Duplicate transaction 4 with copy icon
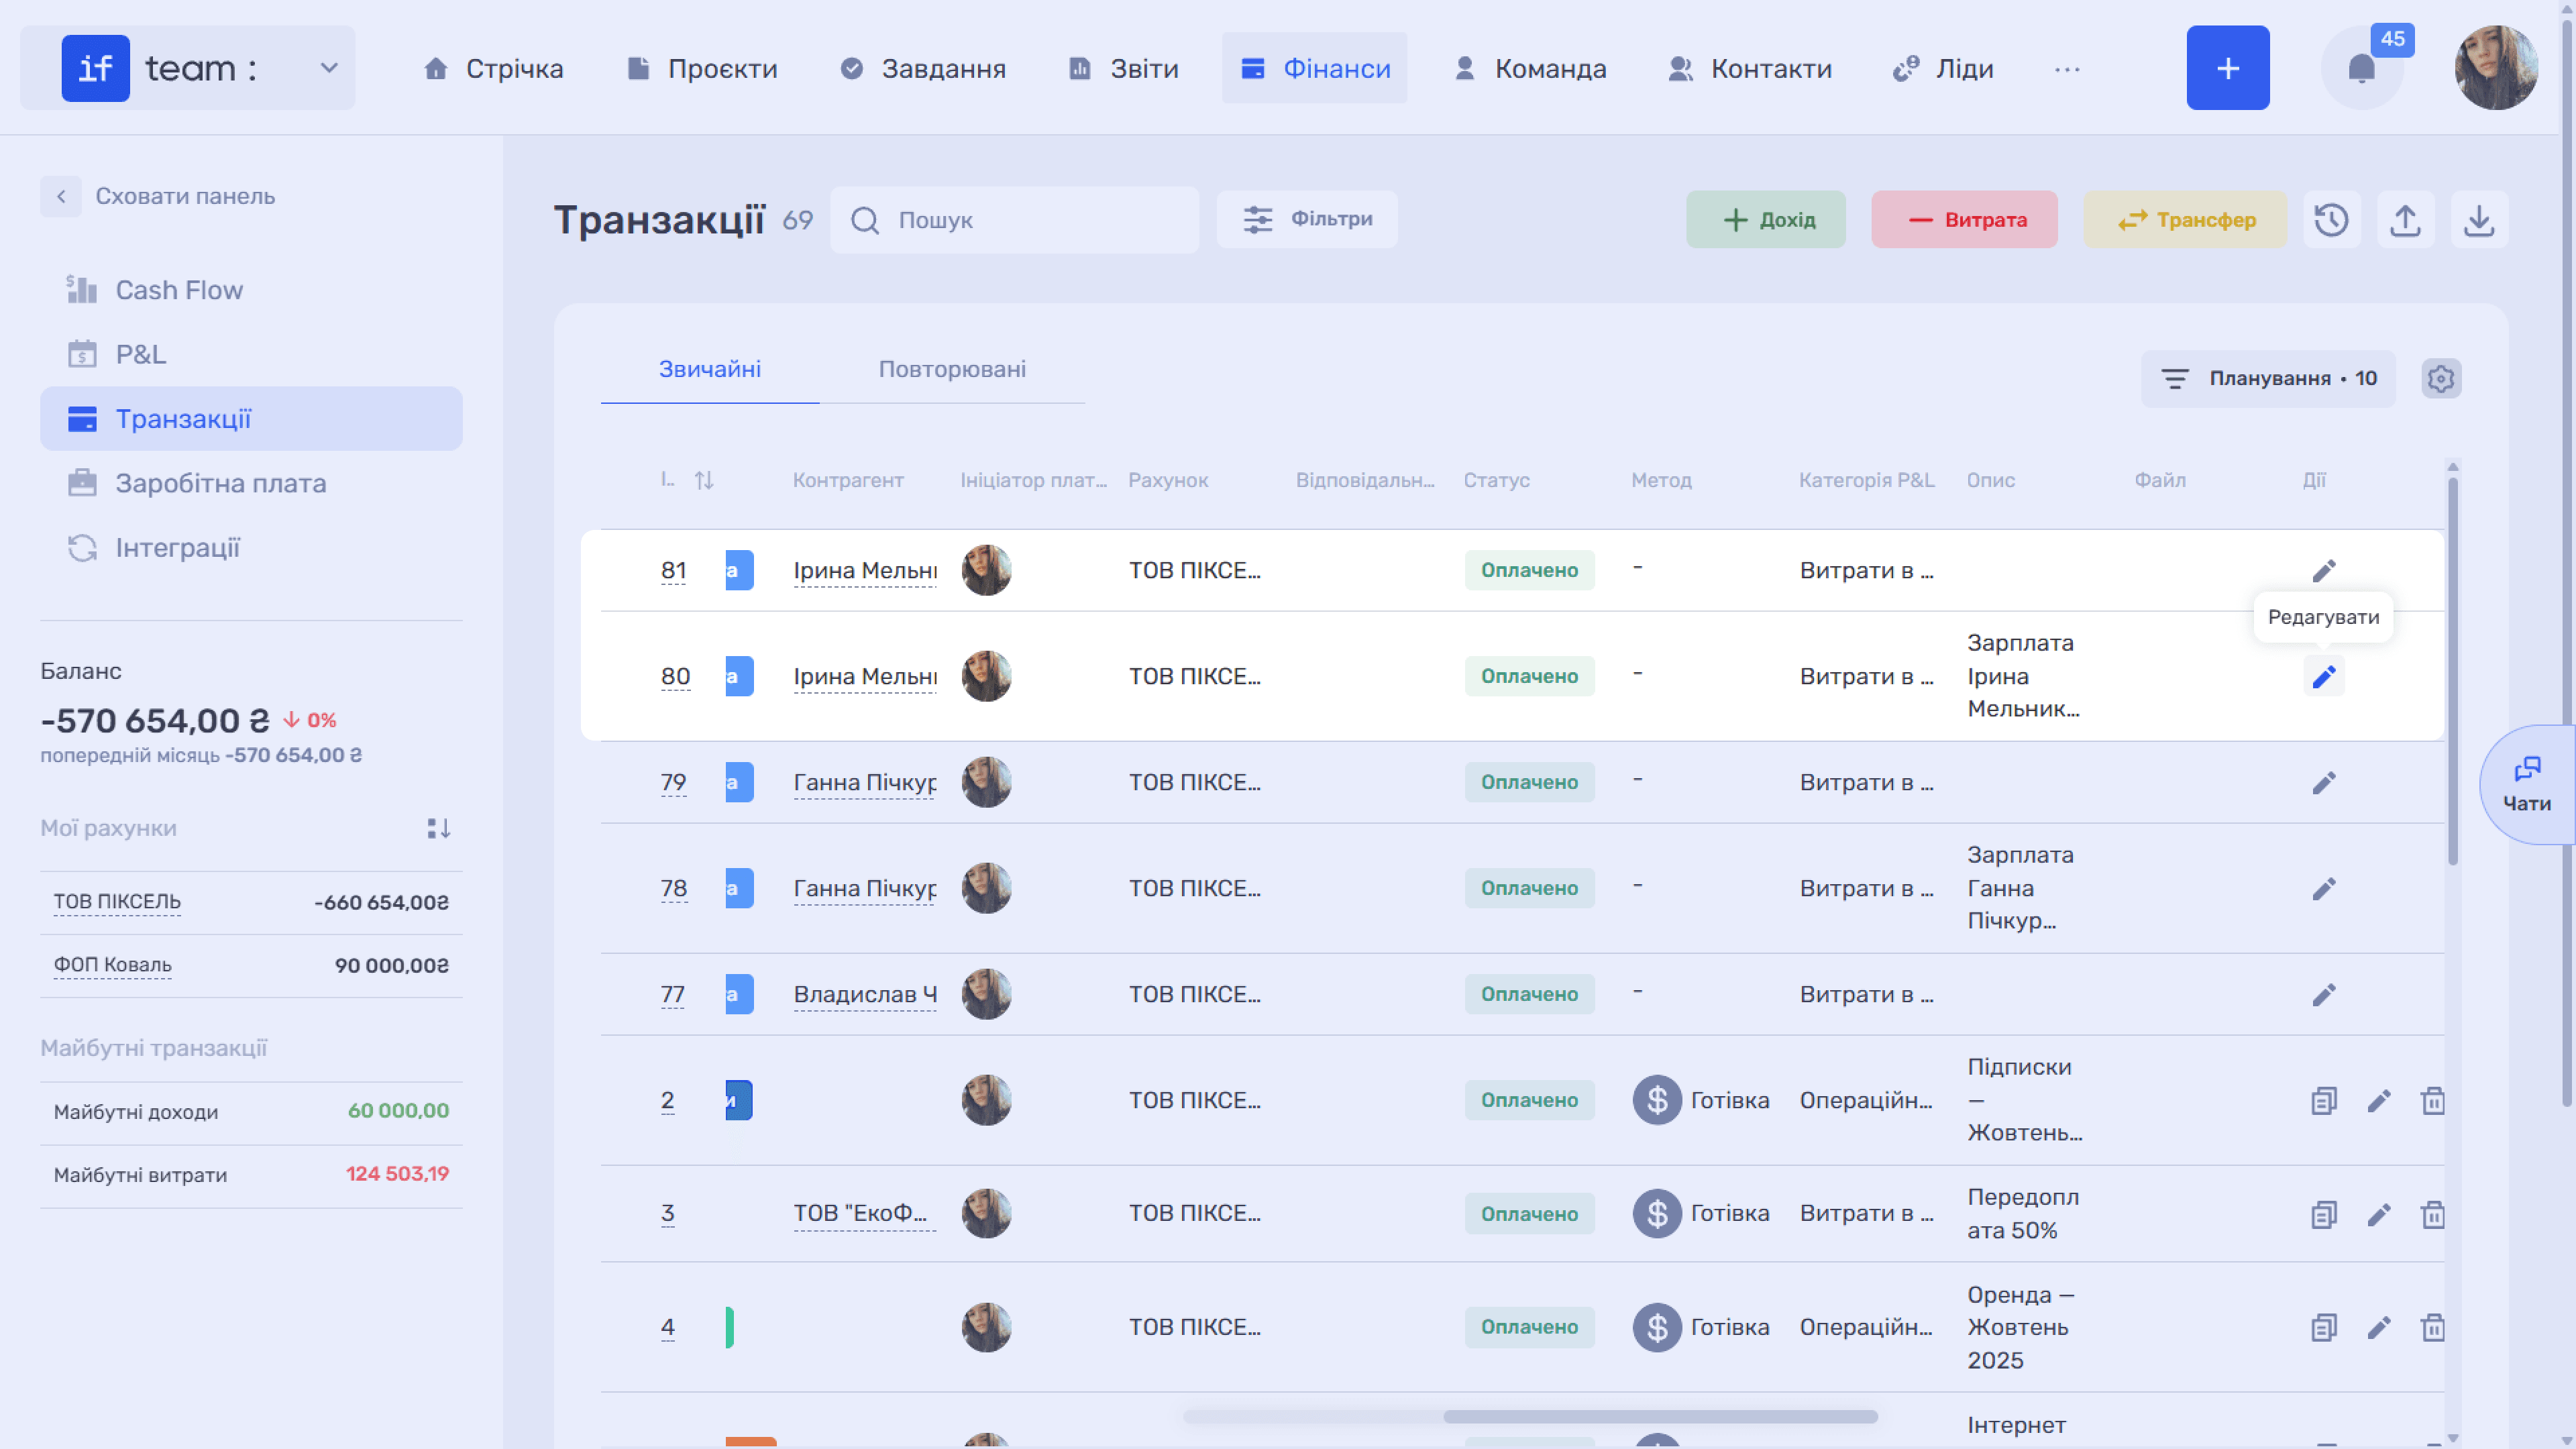 pyautogui.click(x=2324, y=1328)
